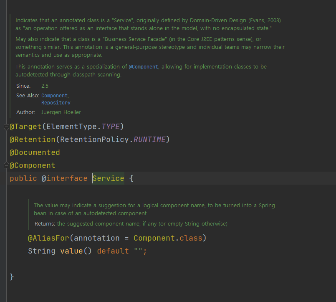Click the author name Juergen Hoeller

(61, 112)
